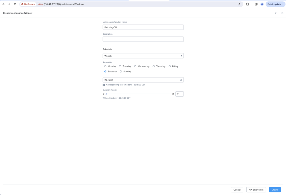Close the Create Maintenance Window dialog

click(282, 13)
